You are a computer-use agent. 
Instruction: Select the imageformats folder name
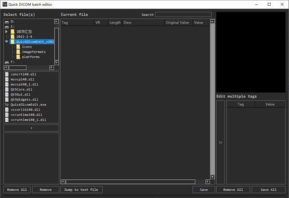(34, 52)
